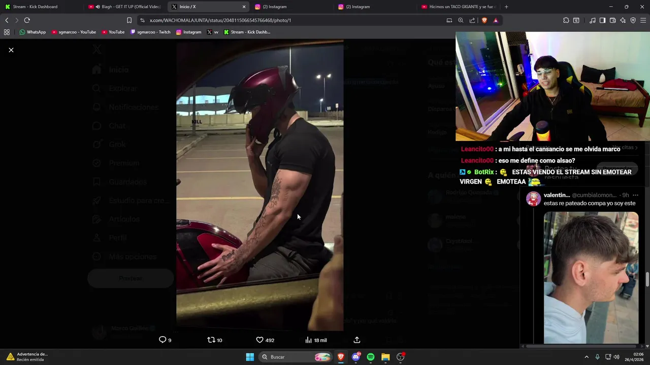Reload the page with the refresh icon
The height and width of the screenshot is (365, 650).
[27, 20]
